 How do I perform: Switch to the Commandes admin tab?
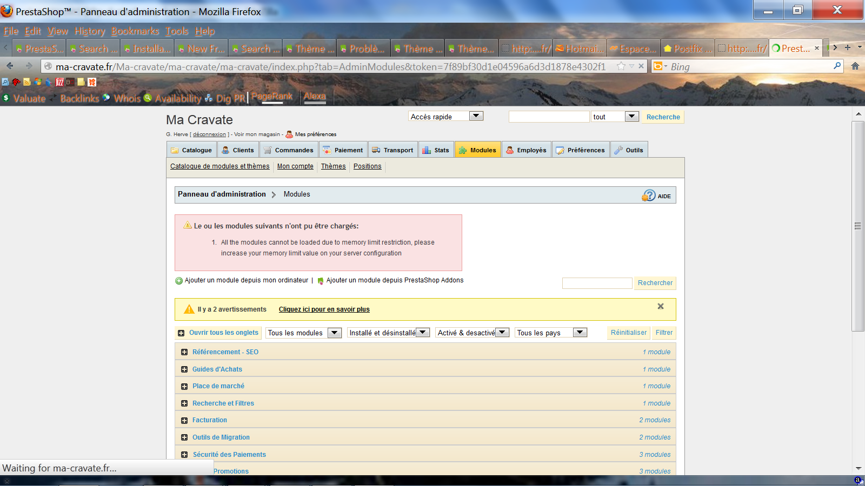[289, 150]
